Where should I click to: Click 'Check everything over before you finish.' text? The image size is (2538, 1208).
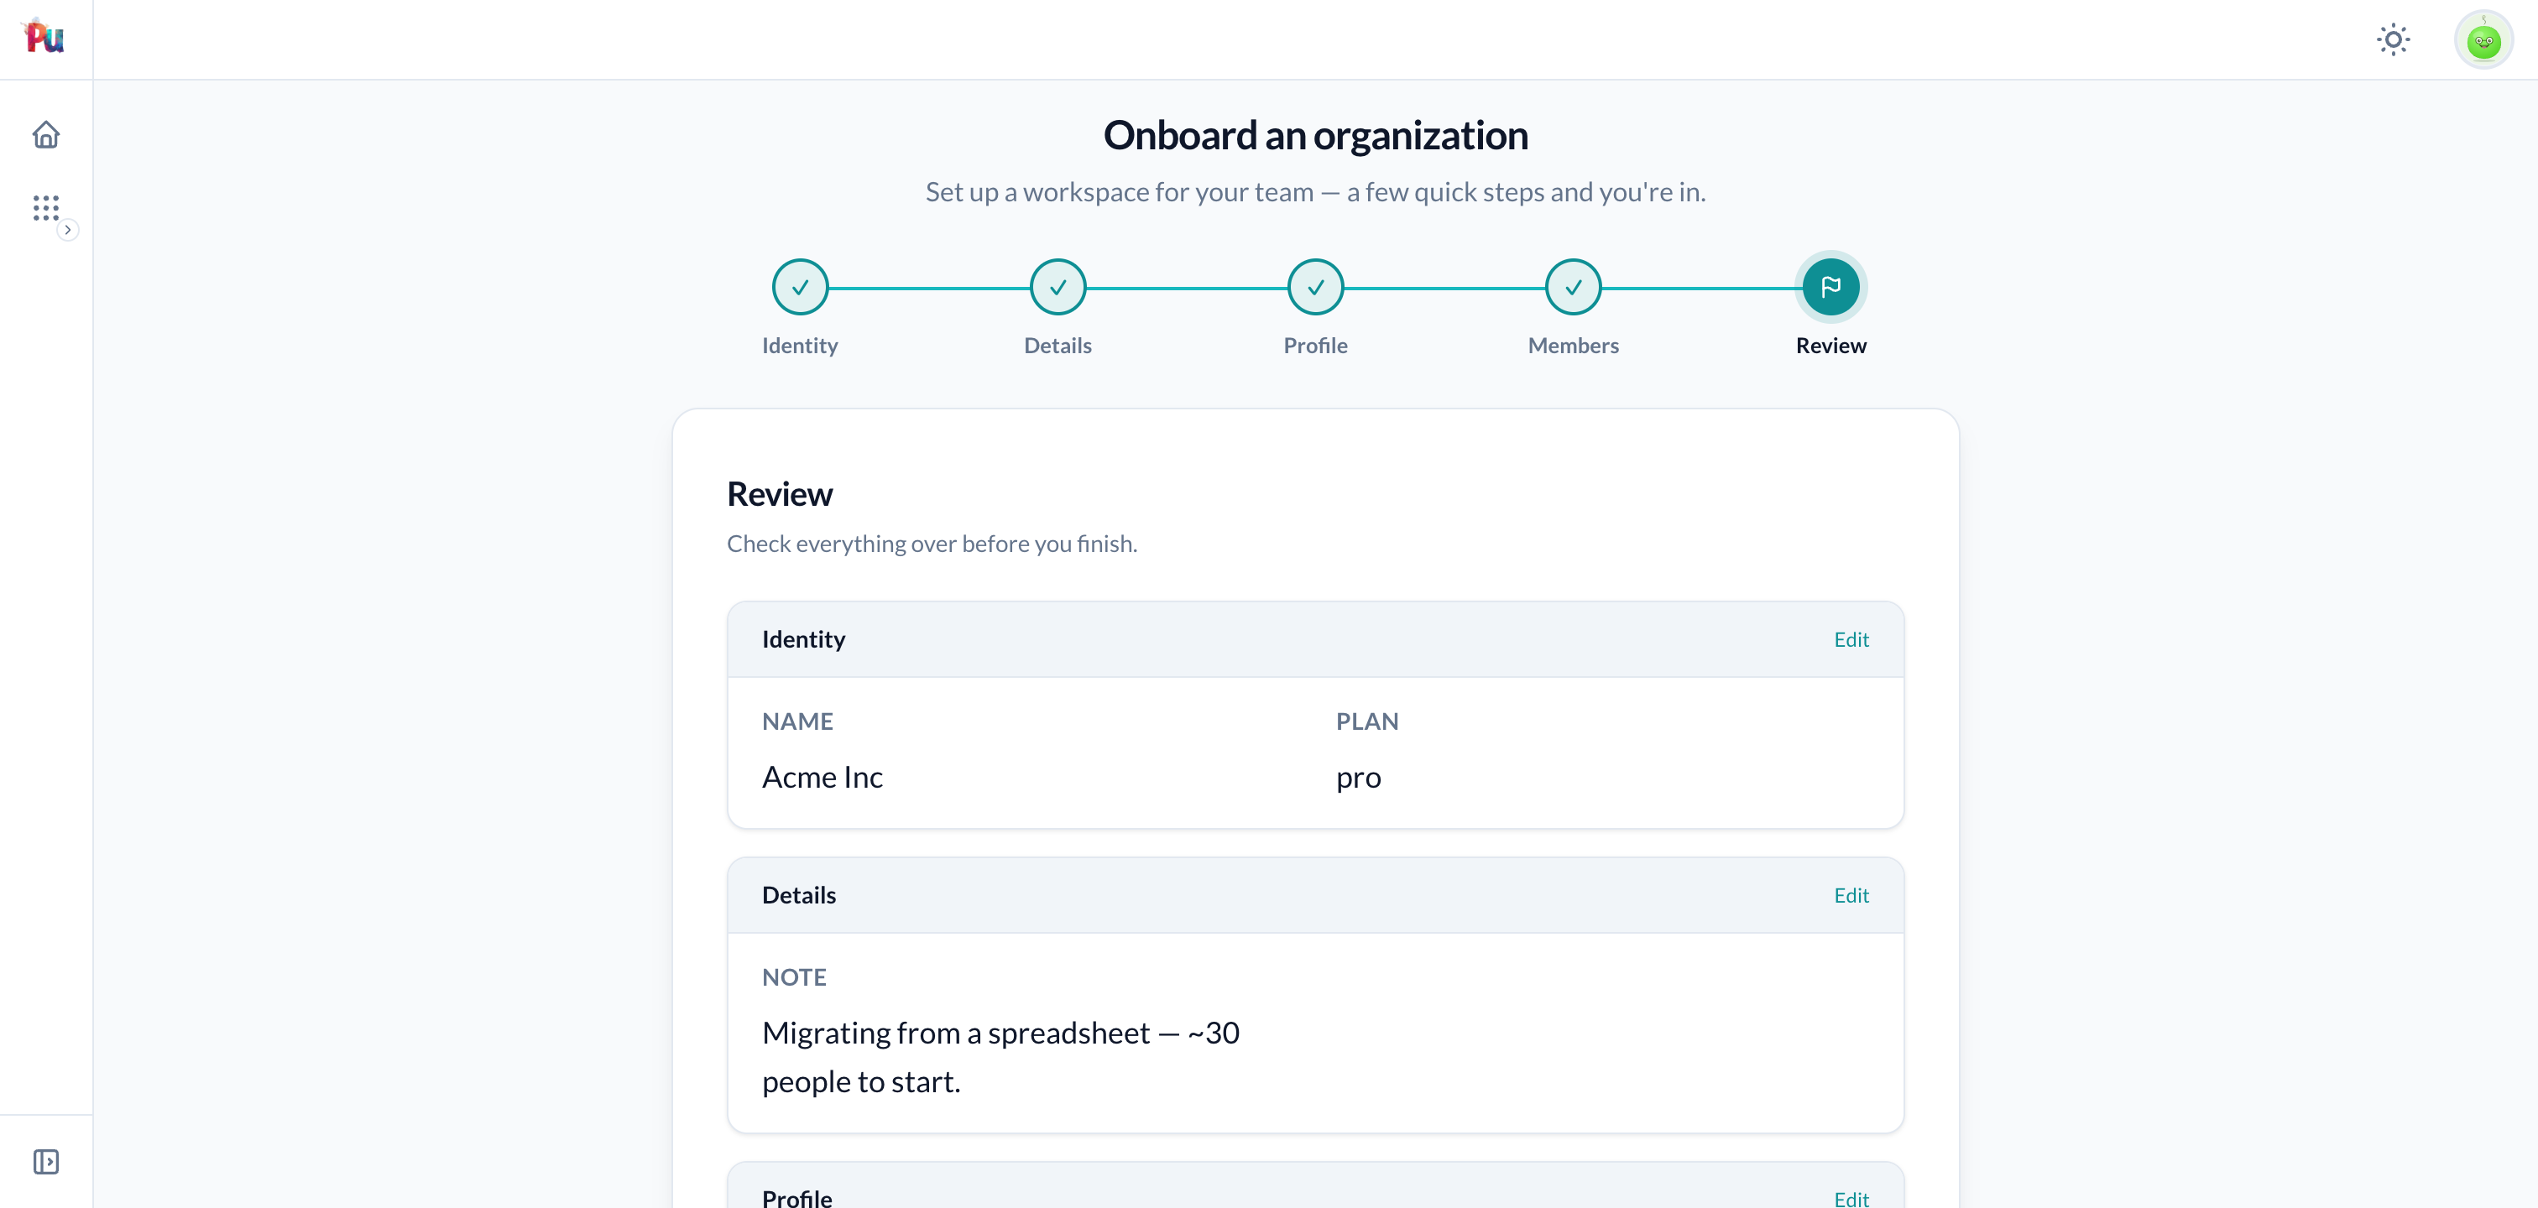click(x=932, y=544)
